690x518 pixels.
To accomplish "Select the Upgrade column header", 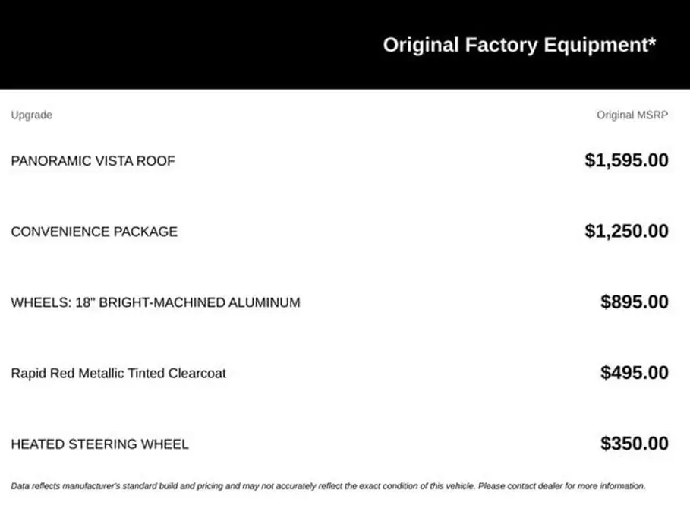I will [32, 115].
